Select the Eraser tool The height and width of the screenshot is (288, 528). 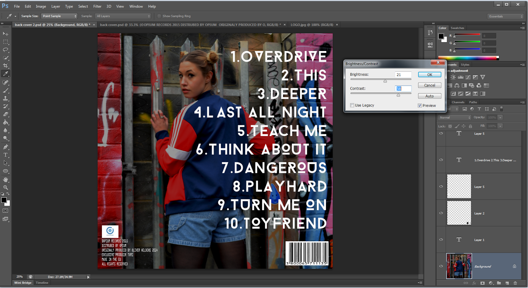tap(6, 114)
